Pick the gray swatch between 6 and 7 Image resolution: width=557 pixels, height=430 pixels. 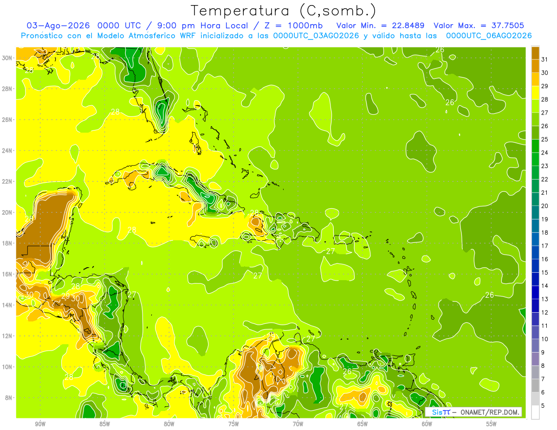(x=535, y=386)
